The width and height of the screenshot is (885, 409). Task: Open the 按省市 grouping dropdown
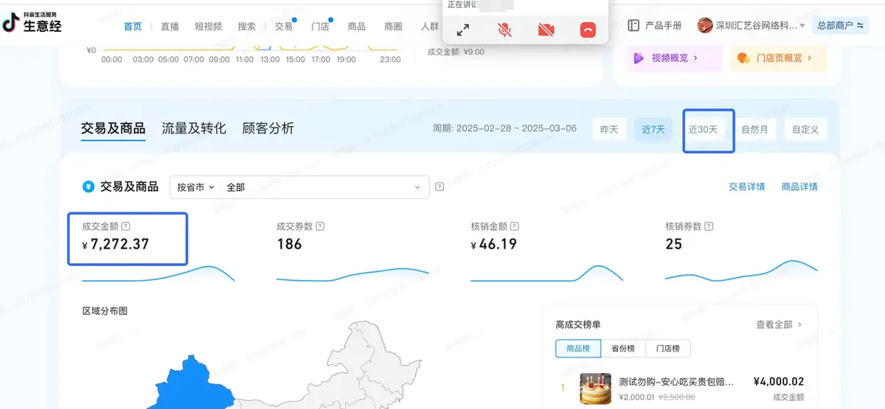click(x=196, y=187)
